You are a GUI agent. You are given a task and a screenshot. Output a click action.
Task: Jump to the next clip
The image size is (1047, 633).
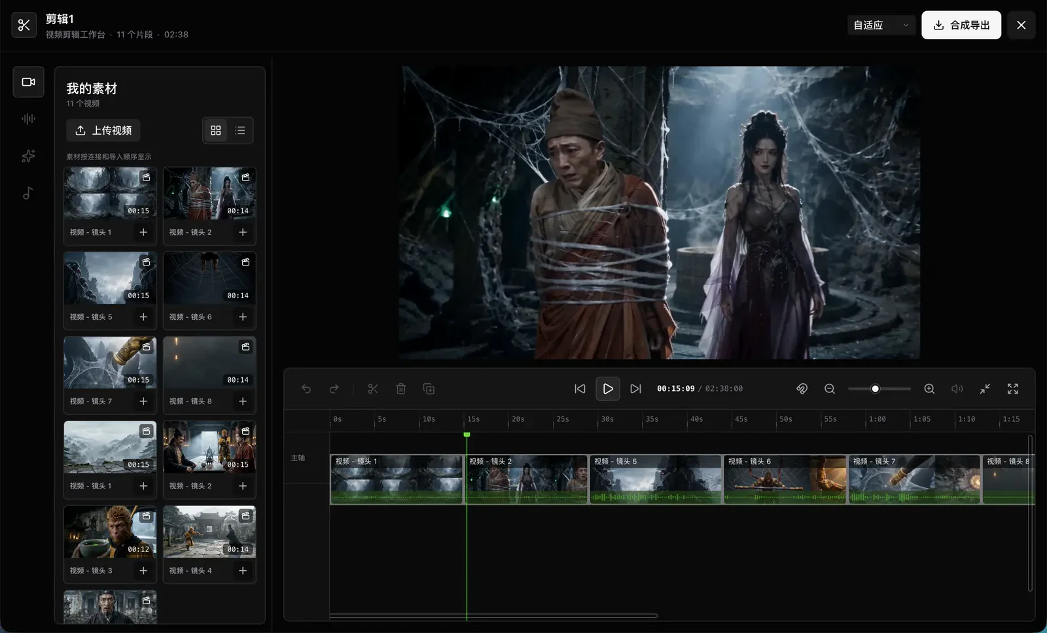click(635, 388)
